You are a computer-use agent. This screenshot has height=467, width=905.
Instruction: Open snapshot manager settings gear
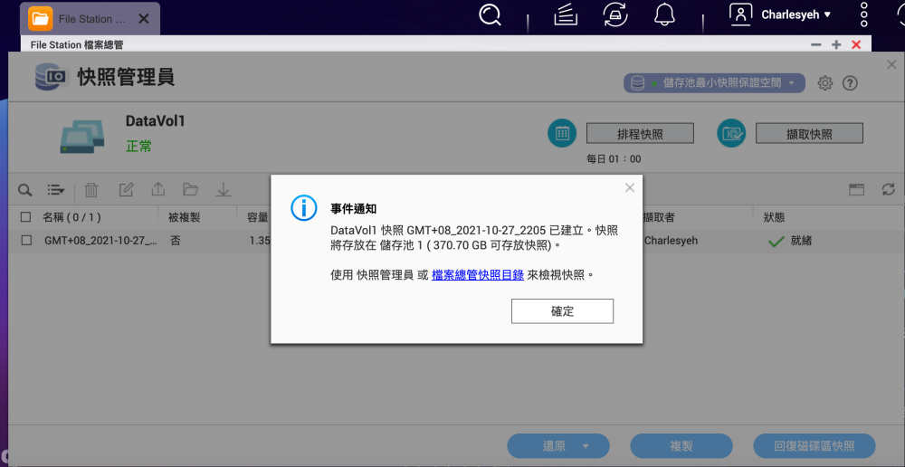[x=824, y=83]
